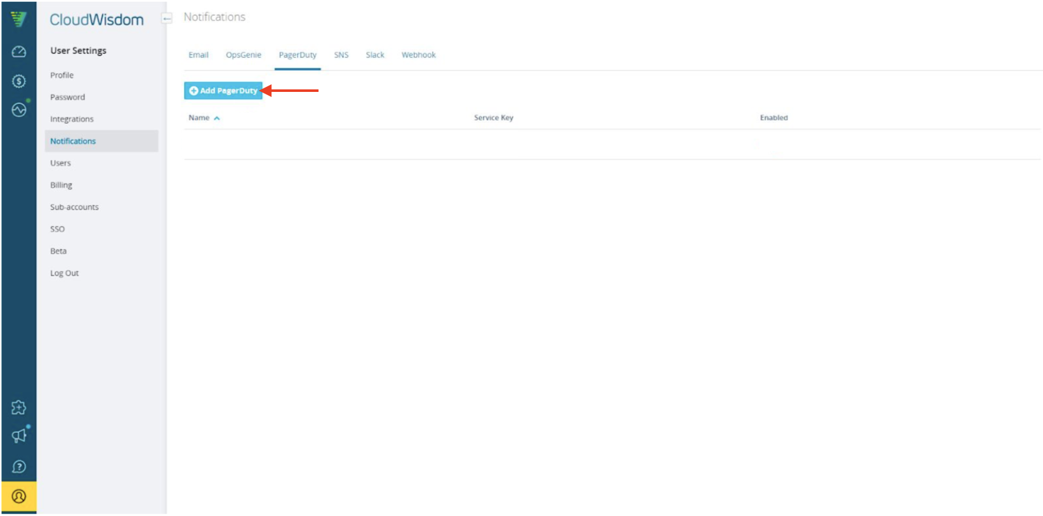Switch to the OpsGenie tab

[x=243, y=55]
